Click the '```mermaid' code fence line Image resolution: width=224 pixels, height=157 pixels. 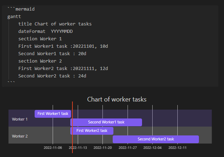tap(21, 9)
